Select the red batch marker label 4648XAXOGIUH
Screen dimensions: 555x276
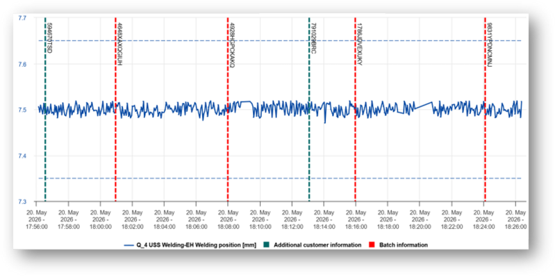click(x=119, y=44)
